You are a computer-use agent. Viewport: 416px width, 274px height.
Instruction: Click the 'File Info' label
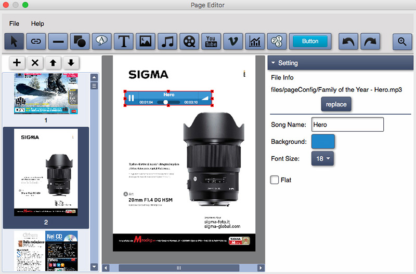(282, 77)
